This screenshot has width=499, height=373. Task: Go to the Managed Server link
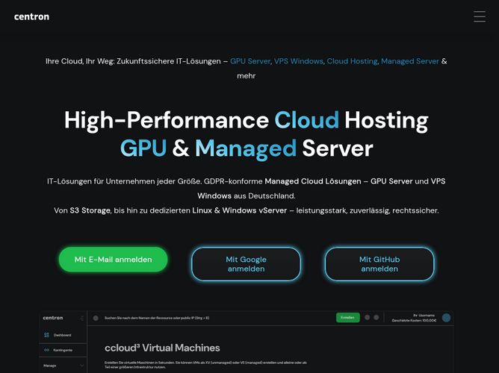coord(410,61)
